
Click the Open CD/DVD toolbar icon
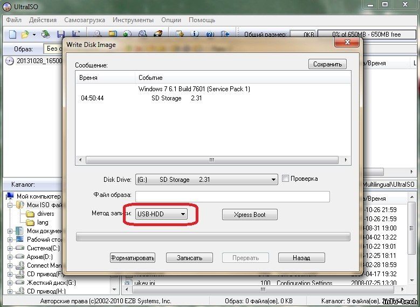(46, 35)
